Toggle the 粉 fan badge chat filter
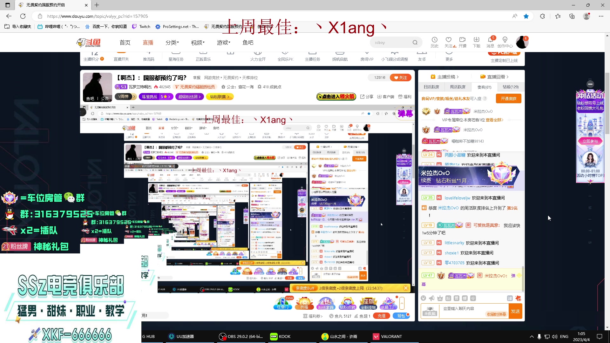 (x=448, y=298)
